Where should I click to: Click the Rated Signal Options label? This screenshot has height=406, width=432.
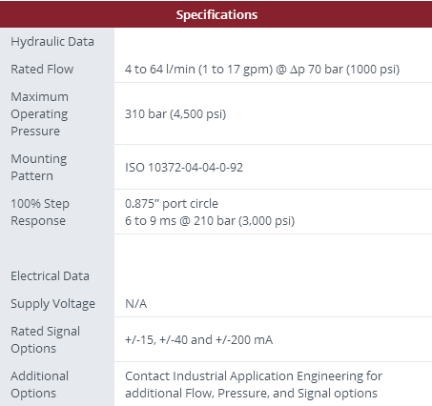[x=46, y=339]
